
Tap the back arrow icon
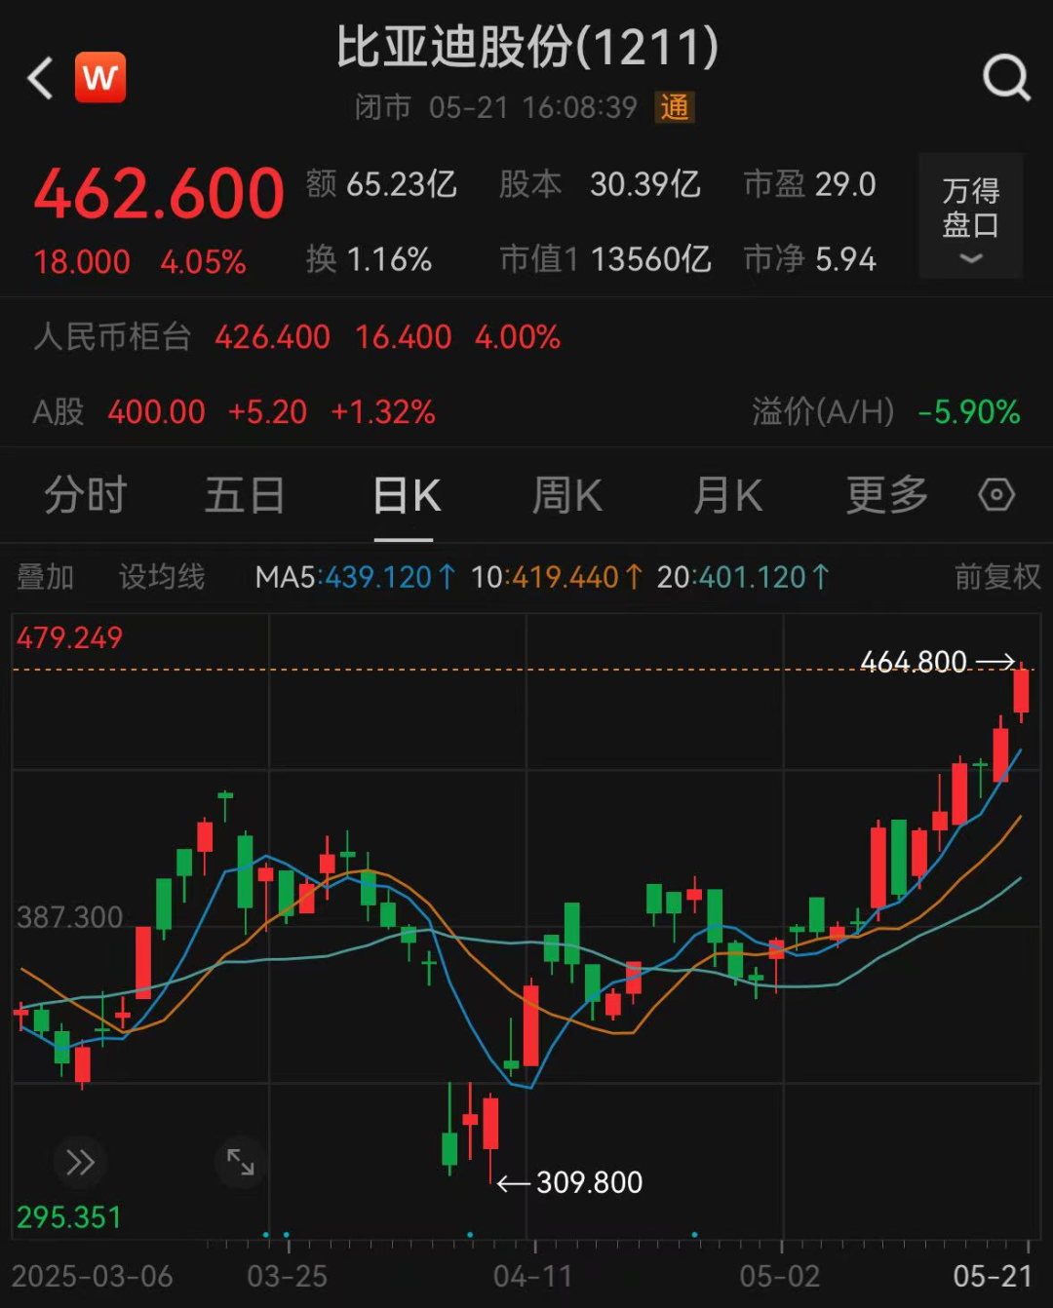pyautogui.click(x=40, y=78)
